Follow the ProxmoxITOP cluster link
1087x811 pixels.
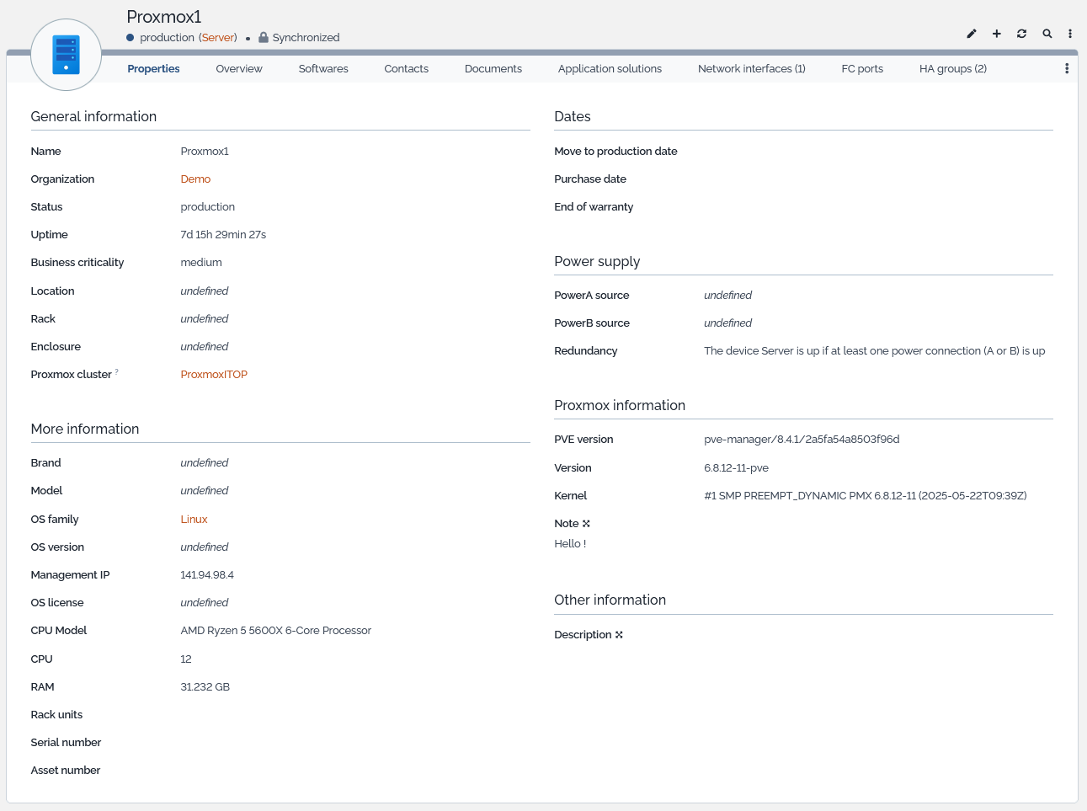coord(214,375)
